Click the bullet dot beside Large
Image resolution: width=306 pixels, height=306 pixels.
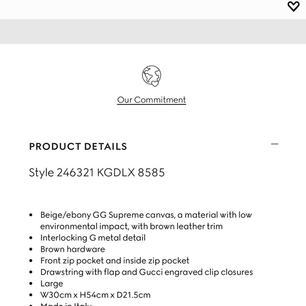point(31,283)
